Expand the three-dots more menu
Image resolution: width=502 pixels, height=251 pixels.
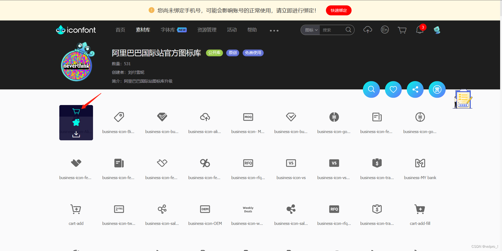pos(274,31)
